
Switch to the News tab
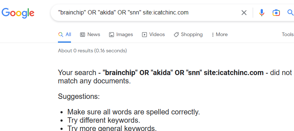[90, 35]
